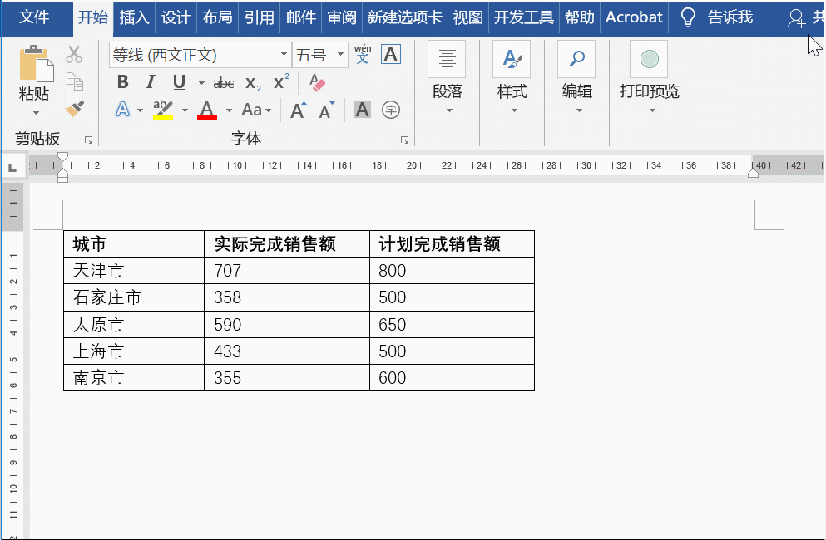Viewport: 826px width, 540px height.
Task: Click the Clear All Formatting eraser icon
Action: pyautogui.click(x=317, y=82)
